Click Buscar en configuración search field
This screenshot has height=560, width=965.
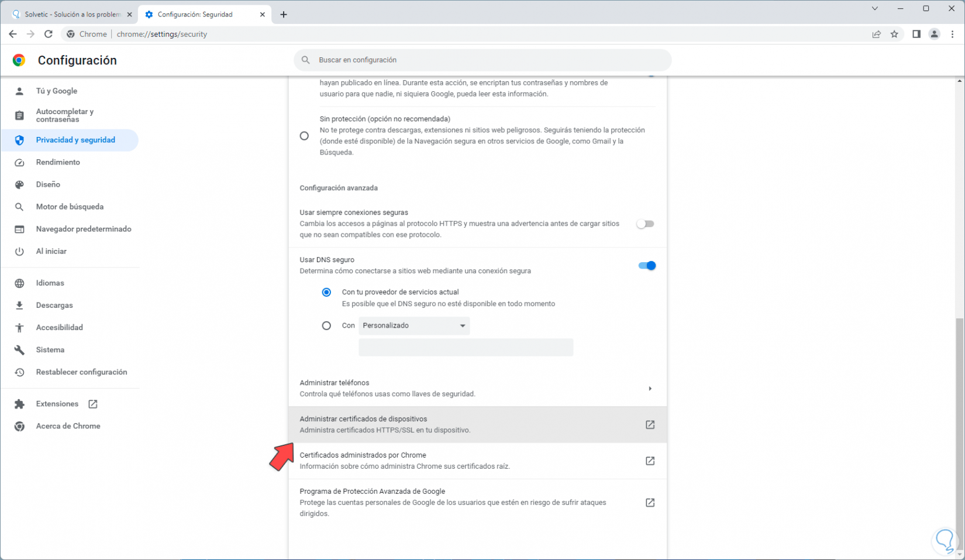pyautogui.click(x=482, y=60)
